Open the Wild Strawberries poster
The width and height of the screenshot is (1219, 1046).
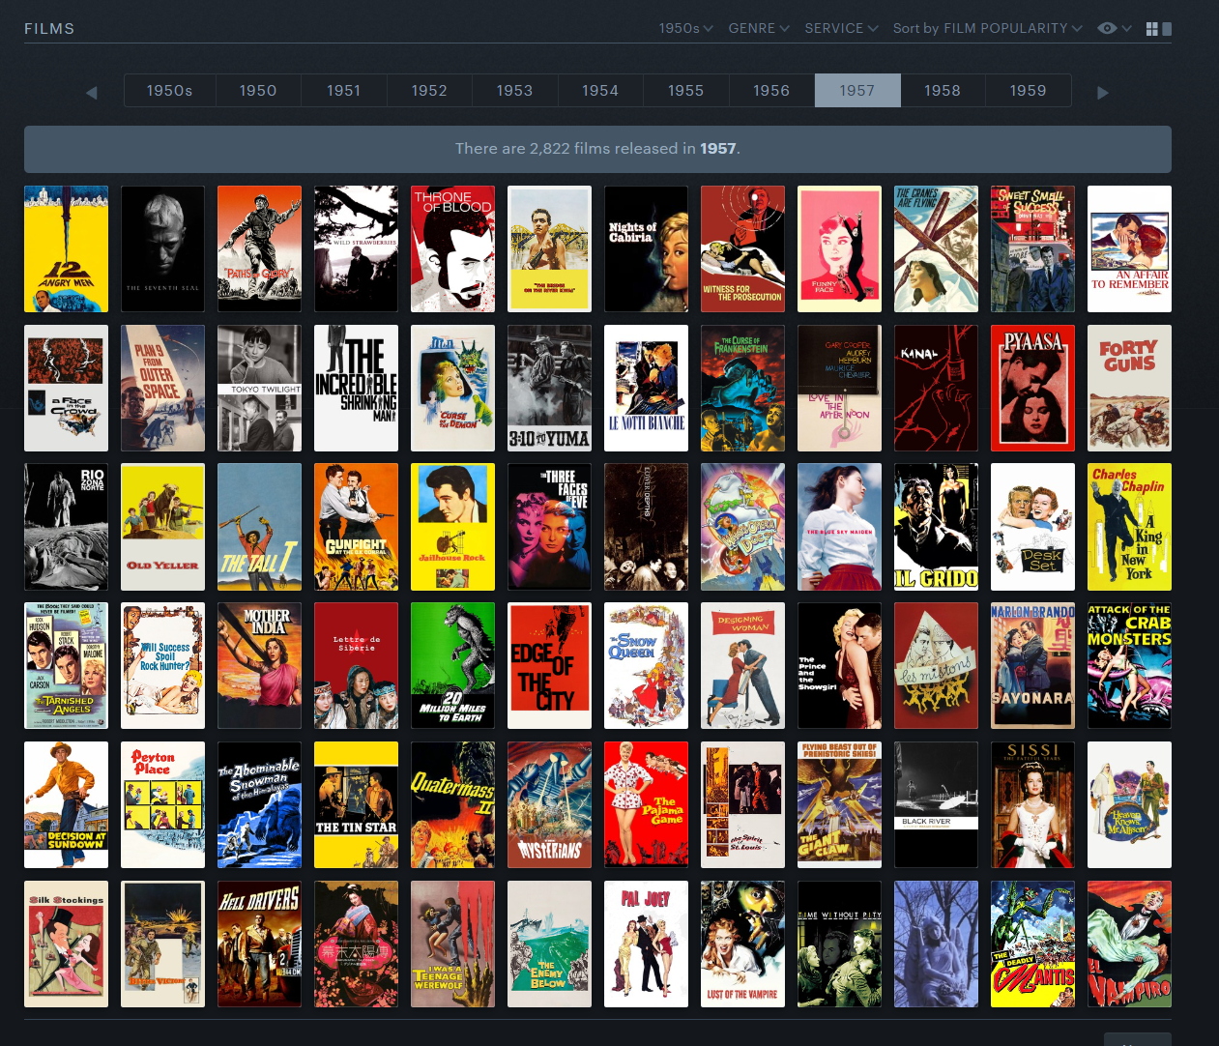[x=356, y=248]
